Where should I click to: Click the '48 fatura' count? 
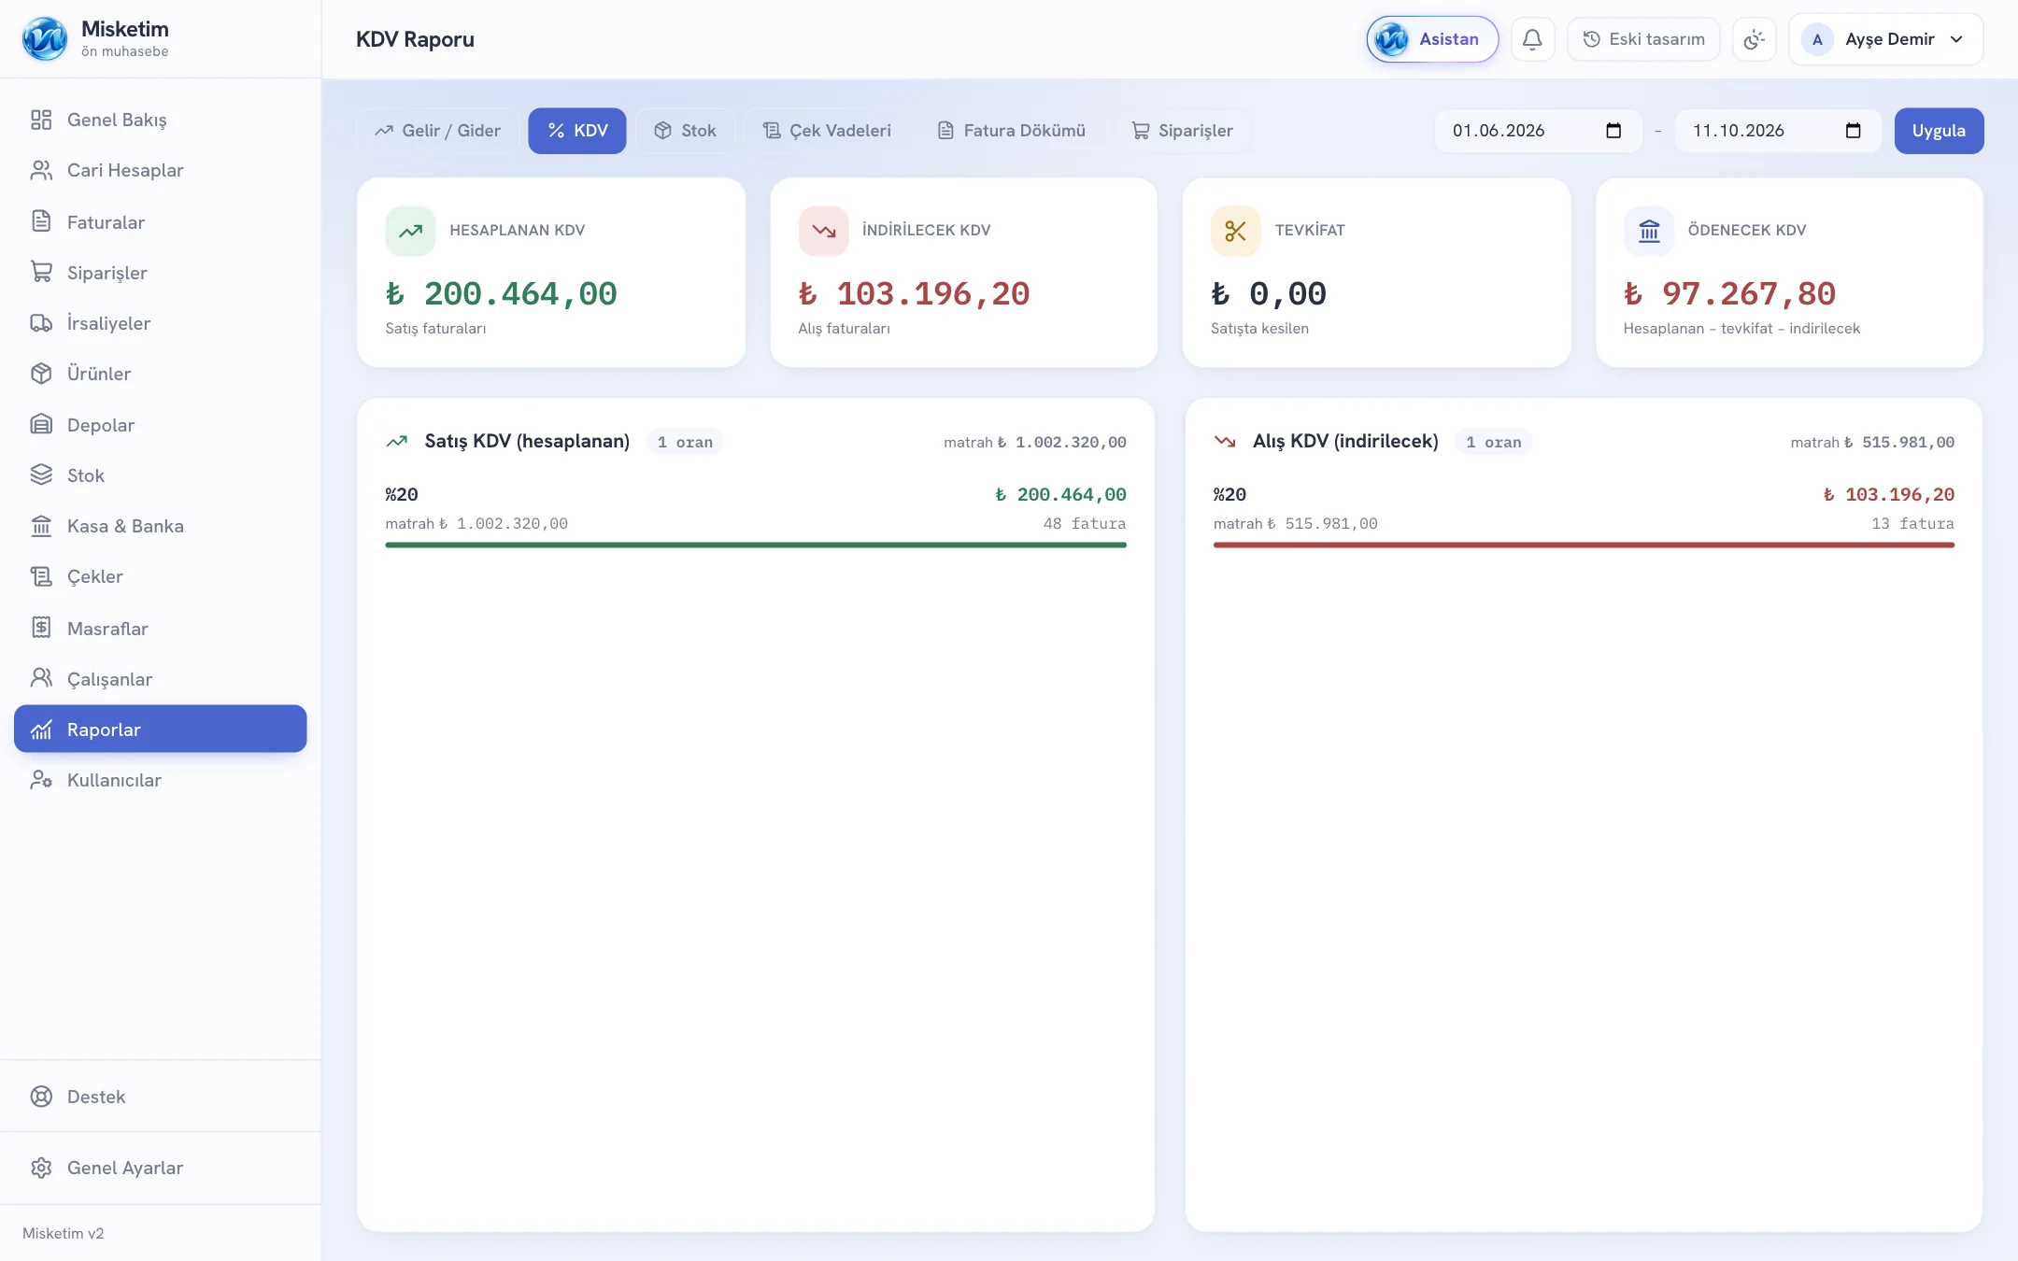tap(1085, 524)
